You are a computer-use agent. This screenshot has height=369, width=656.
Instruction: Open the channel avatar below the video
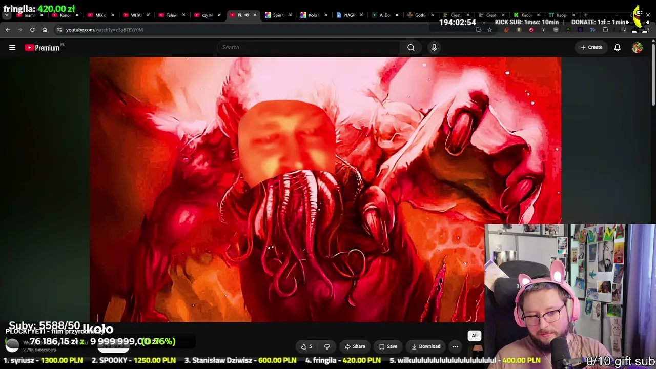(x=12, y=345)
